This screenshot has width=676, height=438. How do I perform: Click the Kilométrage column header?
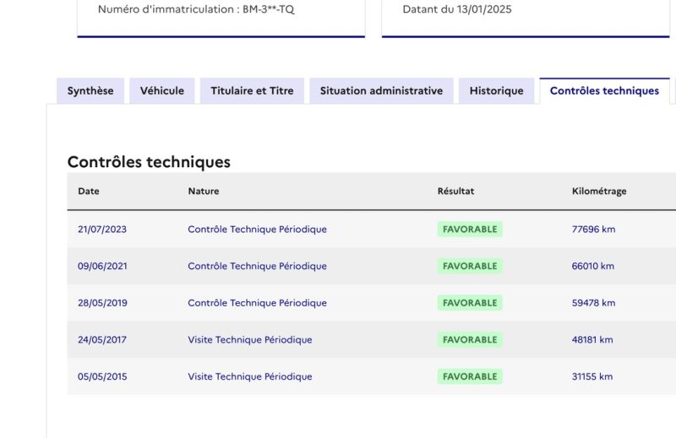click(x=599, y=192)
